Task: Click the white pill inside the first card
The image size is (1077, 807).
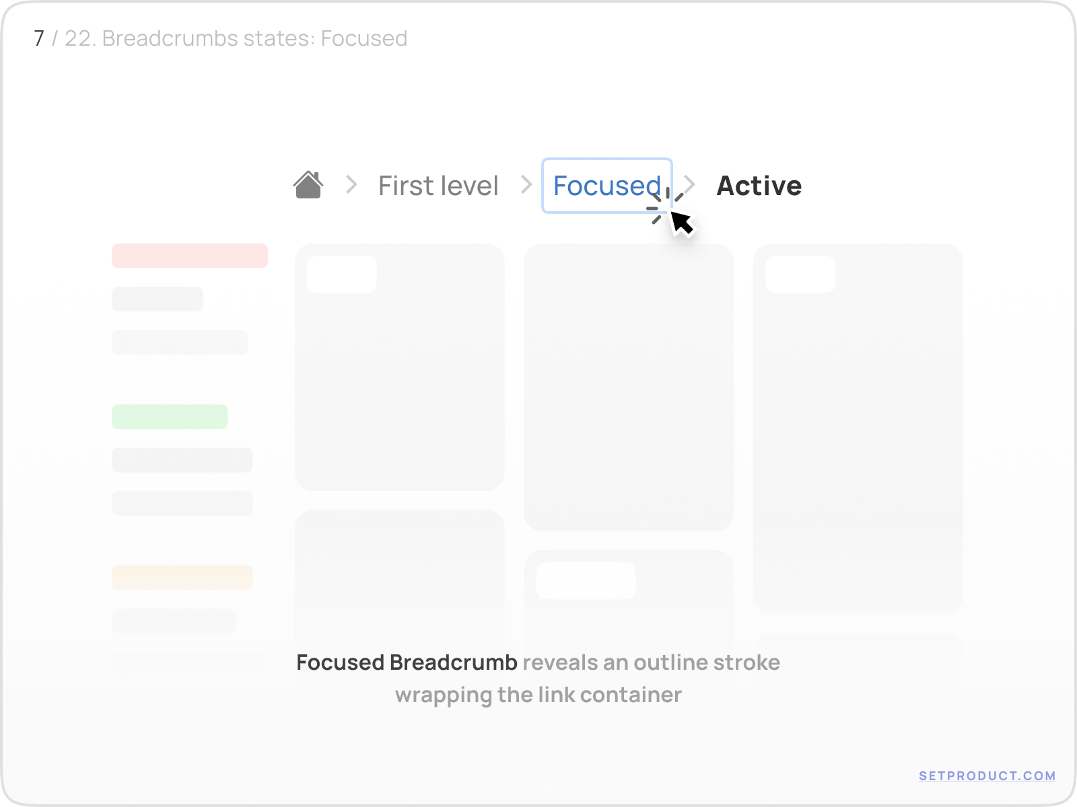Action: pyautogui.click(x=342, y=274)
